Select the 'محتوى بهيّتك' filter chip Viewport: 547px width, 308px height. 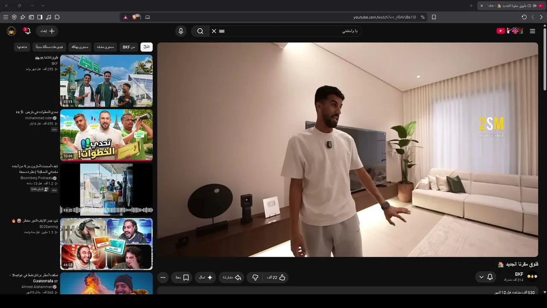coord(80,47)
